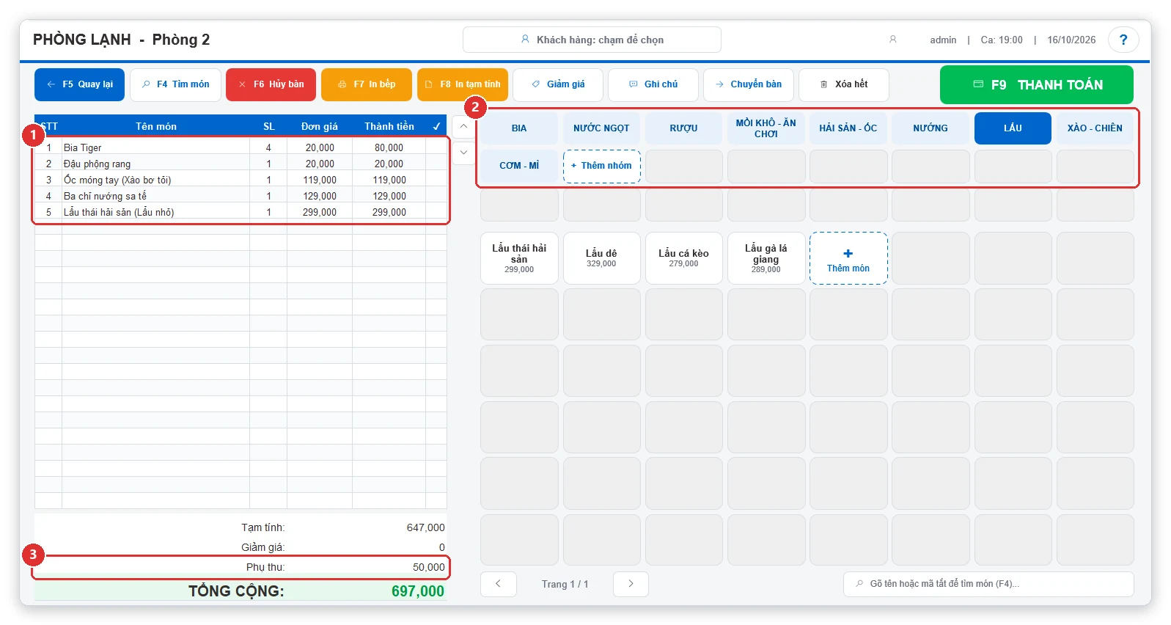
Task: Click the dish search input field
Action: click(988, 584)
